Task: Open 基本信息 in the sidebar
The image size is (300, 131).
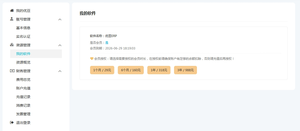Action: tap(23, 28)
